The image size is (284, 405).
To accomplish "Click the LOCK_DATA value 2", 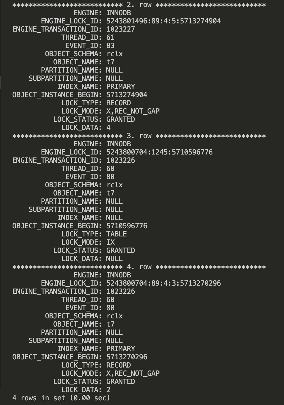I will [x=108, y=390].
